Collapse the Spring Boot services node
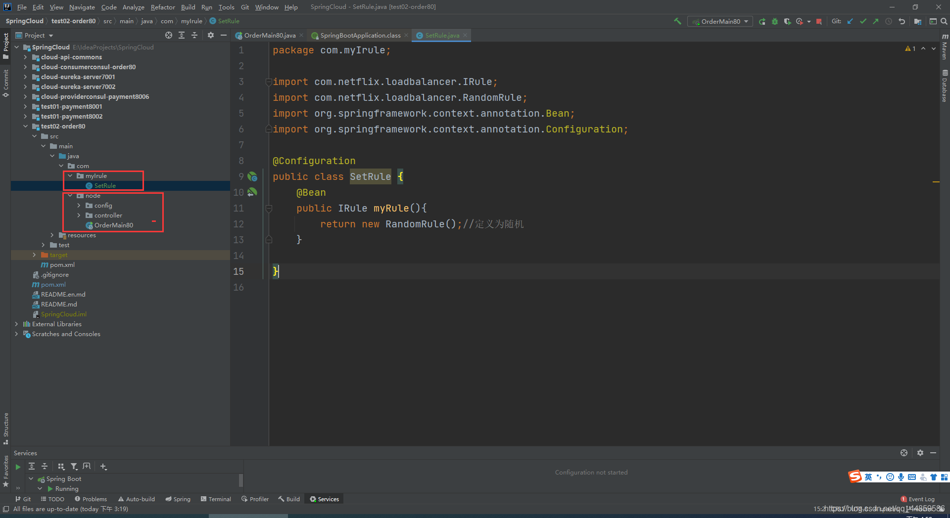 (x=31, y=478)
